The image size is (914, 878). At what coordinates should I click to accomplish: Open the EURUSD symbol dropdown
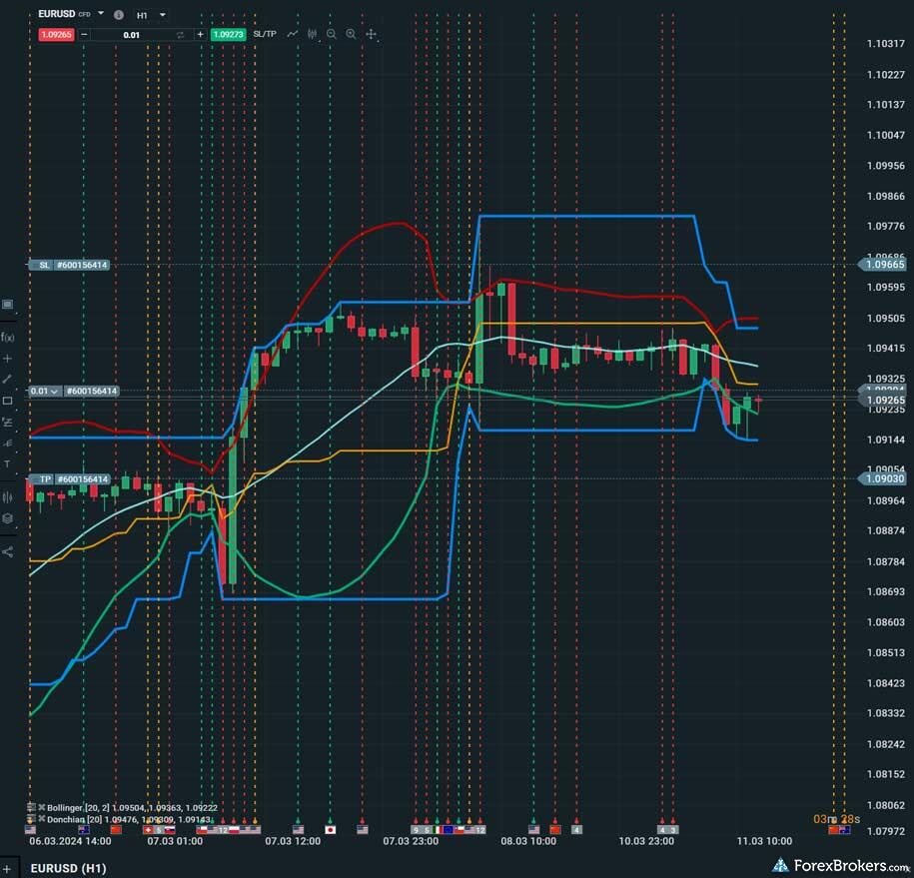click(x=101, y=15)
